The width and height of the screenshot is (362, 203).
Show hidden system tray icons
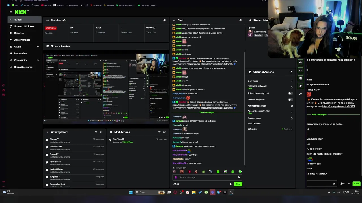(x=329, y=192)
